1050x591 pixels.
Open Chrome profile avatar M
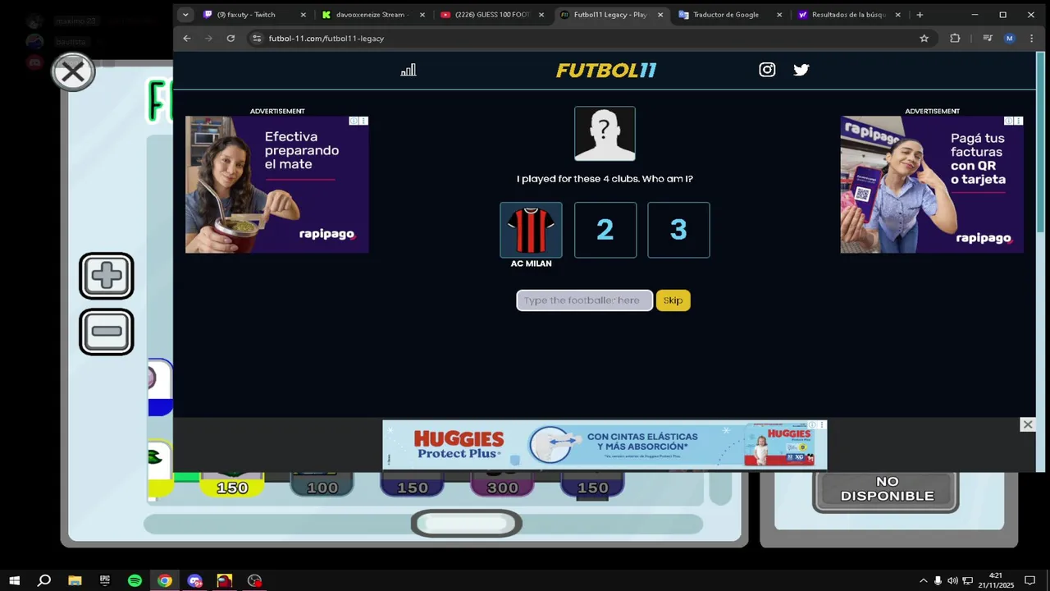coord(1010,39)
